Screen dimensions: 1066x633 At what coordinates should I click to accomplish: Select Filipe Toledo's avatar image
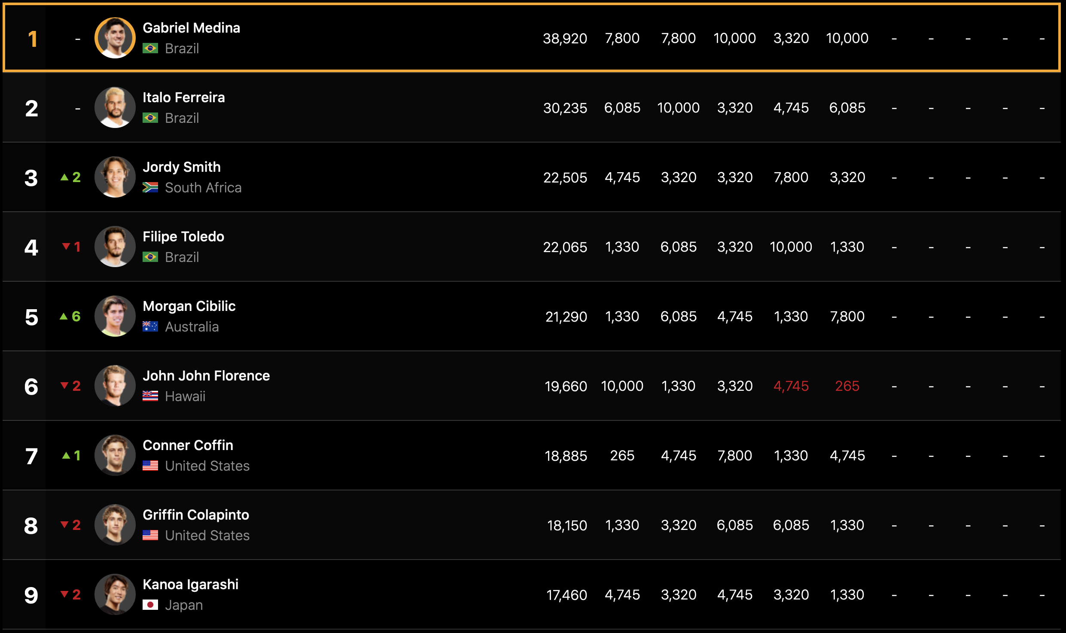(115, 247)
